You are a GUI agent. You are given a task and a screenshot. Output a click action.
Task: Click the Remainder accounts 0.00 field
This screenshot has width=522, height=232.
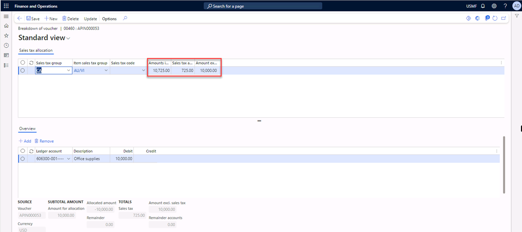coord(162,225)
